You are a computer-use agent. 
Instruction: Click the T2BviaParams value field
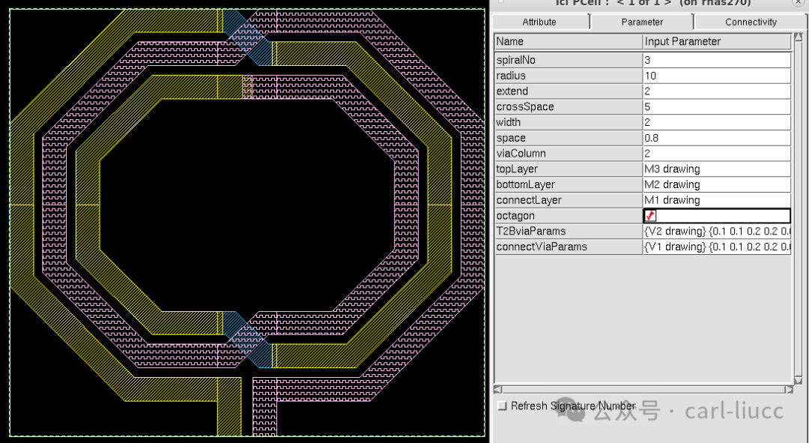tap(717, 231)
